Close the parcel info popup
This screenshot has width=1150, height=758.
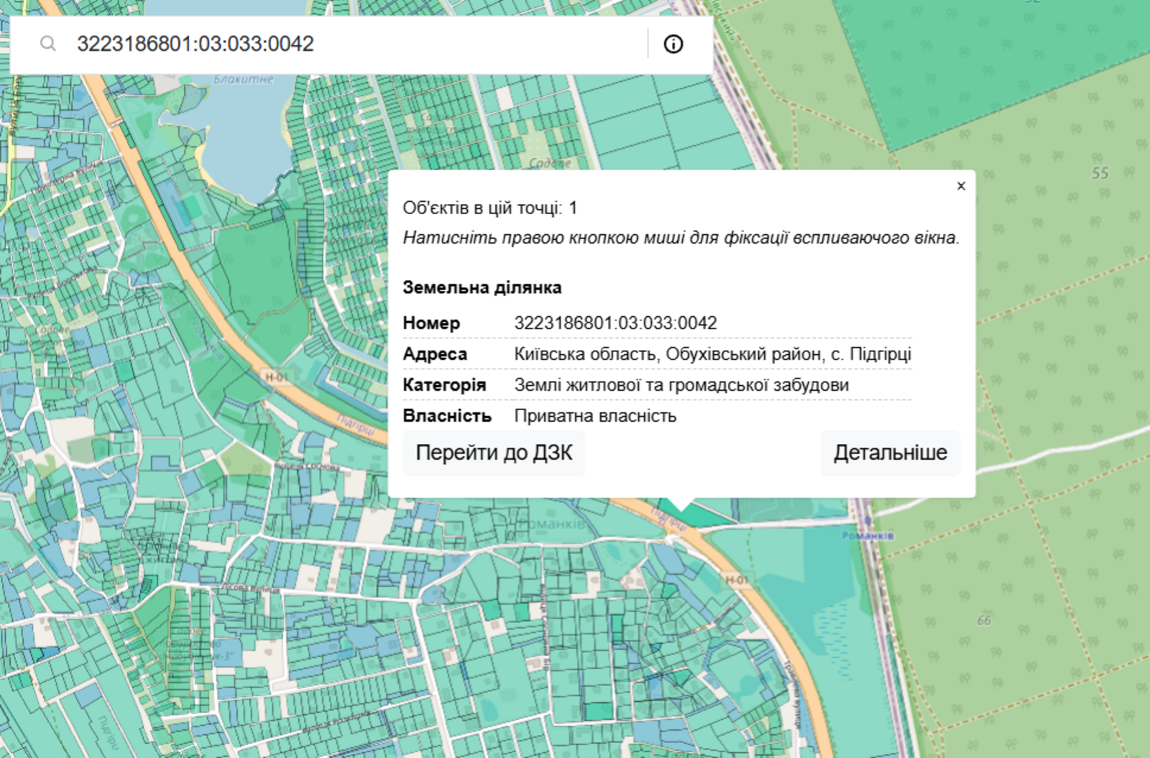[x=961, y=186]
